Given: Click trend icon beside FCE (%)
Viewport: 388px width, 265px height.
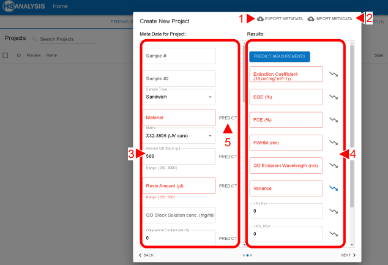Looking at the screenshot, I should click(334, 119).
